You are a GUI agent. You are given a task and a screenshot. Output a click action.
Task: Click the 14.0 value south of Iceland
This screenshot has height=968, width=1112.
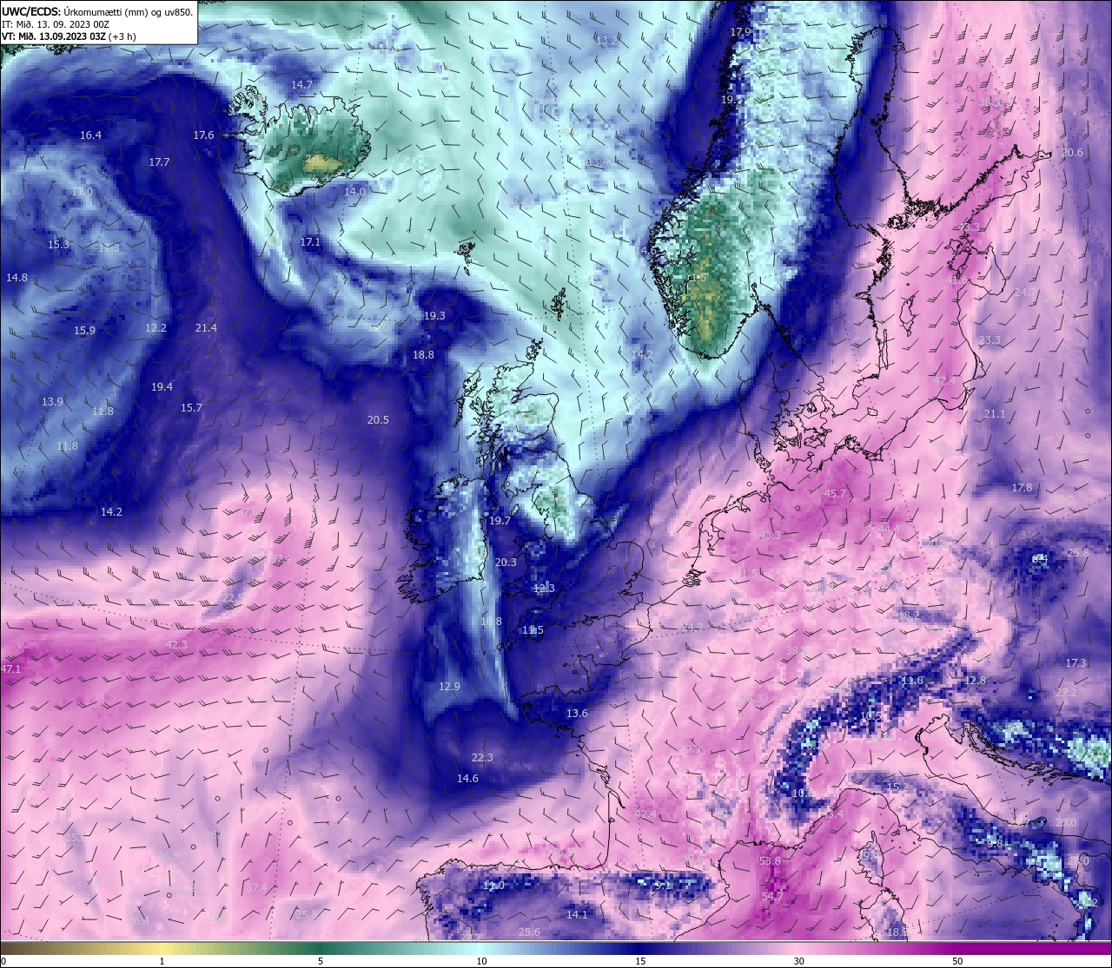pyautogui.click(x=354, y=191)
